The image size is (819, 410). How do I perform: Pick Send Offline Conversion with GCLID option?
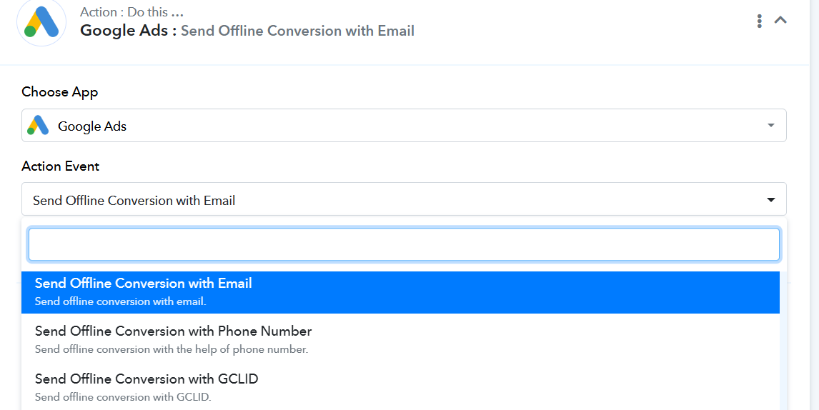point(400,387)
